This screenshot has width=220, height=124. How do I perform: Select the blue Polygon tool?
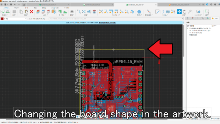point(139,11)
